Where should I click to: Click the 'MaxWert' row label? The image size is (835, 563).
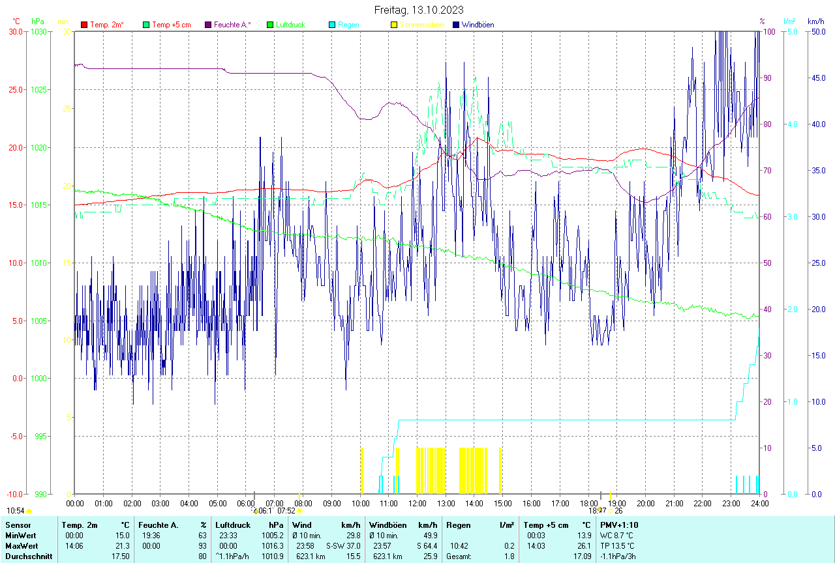22,546
